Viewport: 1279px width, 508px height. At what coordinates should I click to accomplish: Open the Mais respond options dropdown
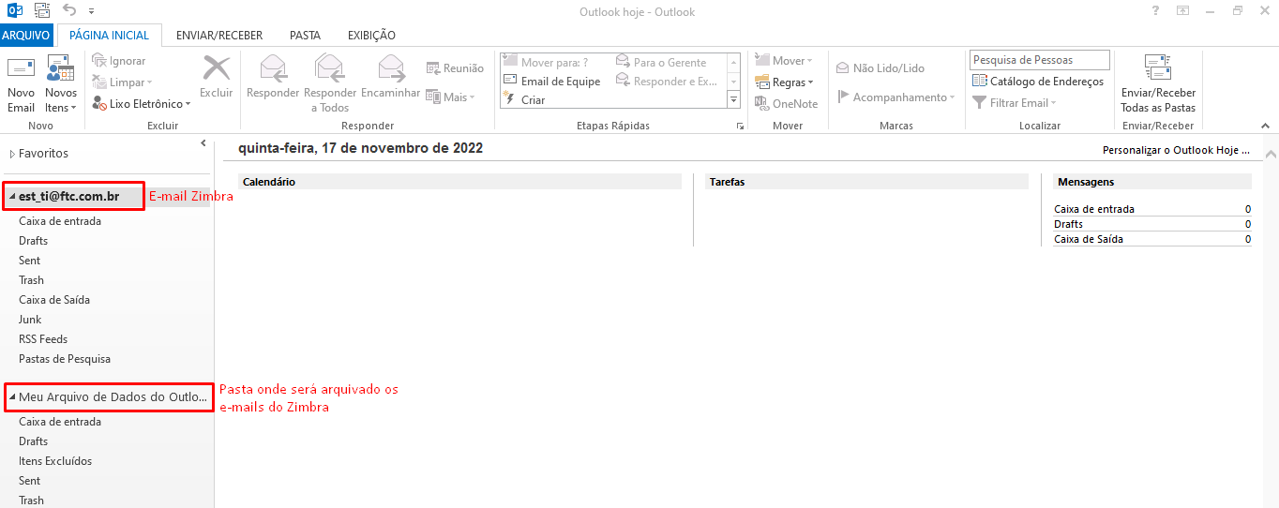click(x=451, y=97)
